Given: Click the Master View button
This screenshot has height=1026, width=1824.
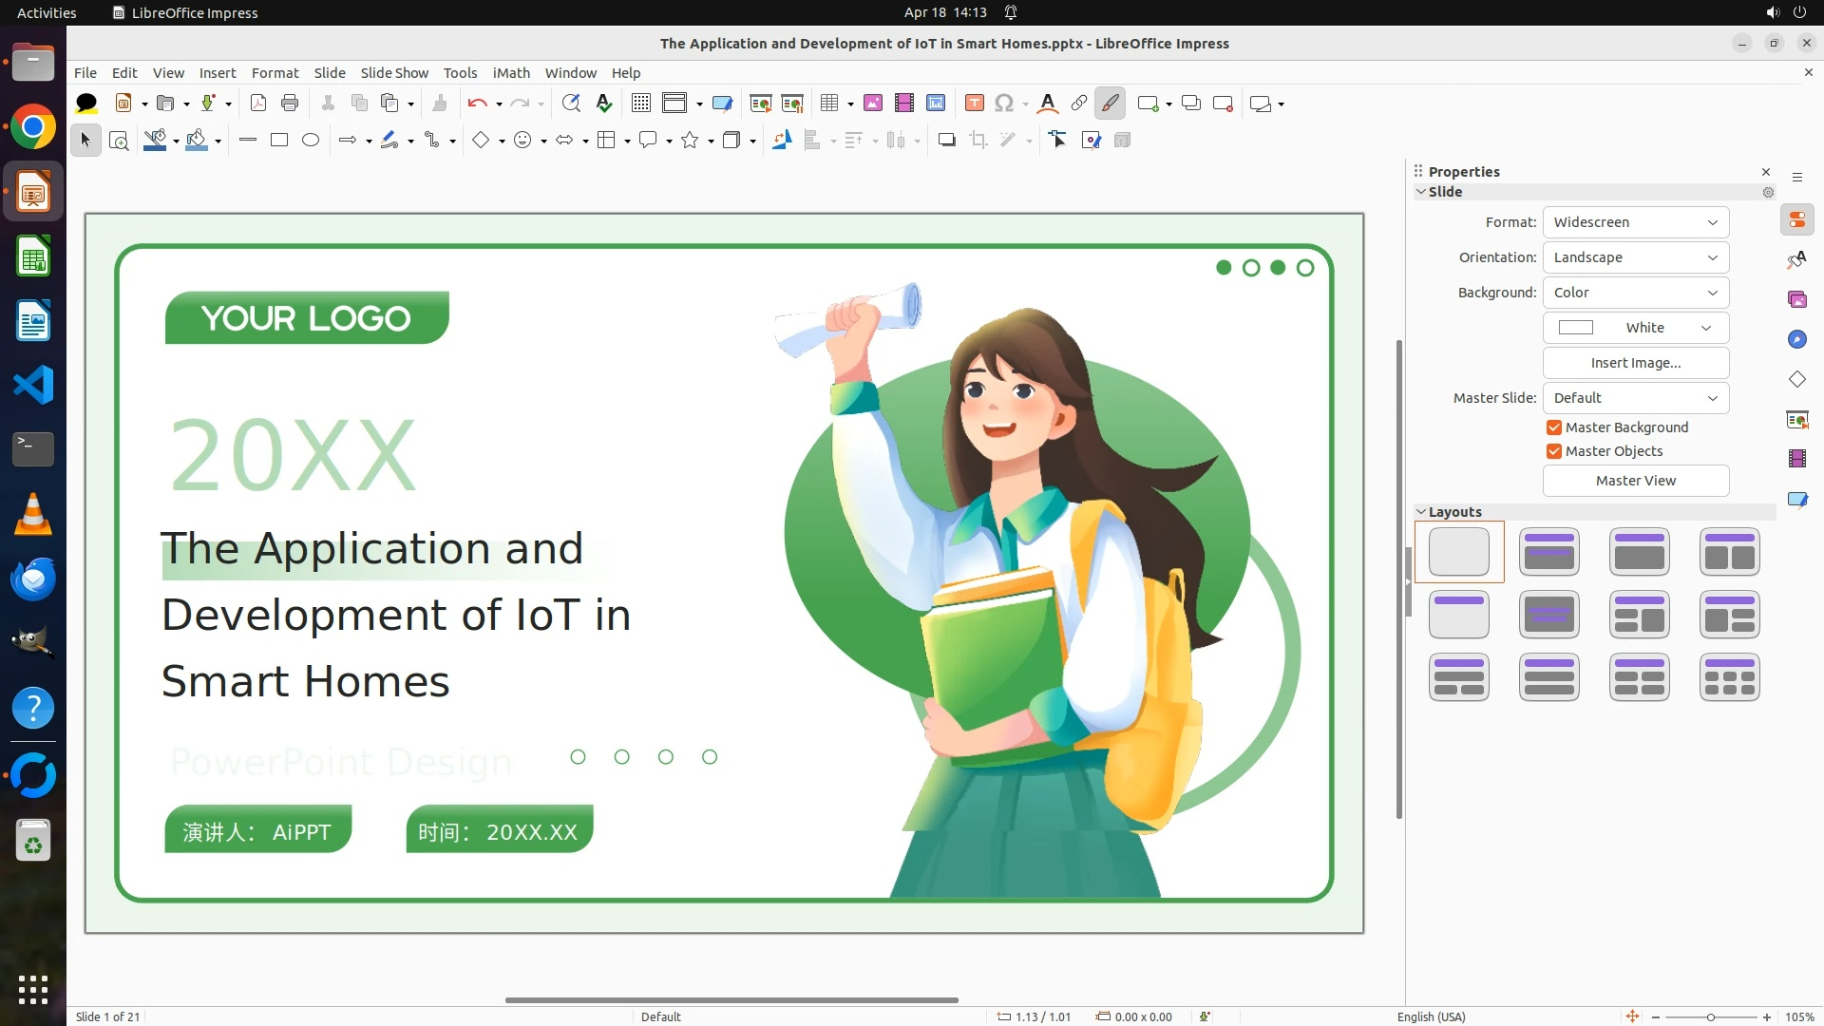Looking at the screenshot, I should 1635,481.
